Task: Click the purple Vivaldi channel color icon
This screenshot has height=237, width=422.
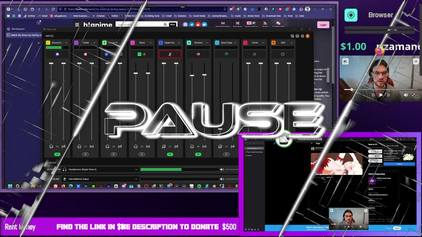Action: 76,42
